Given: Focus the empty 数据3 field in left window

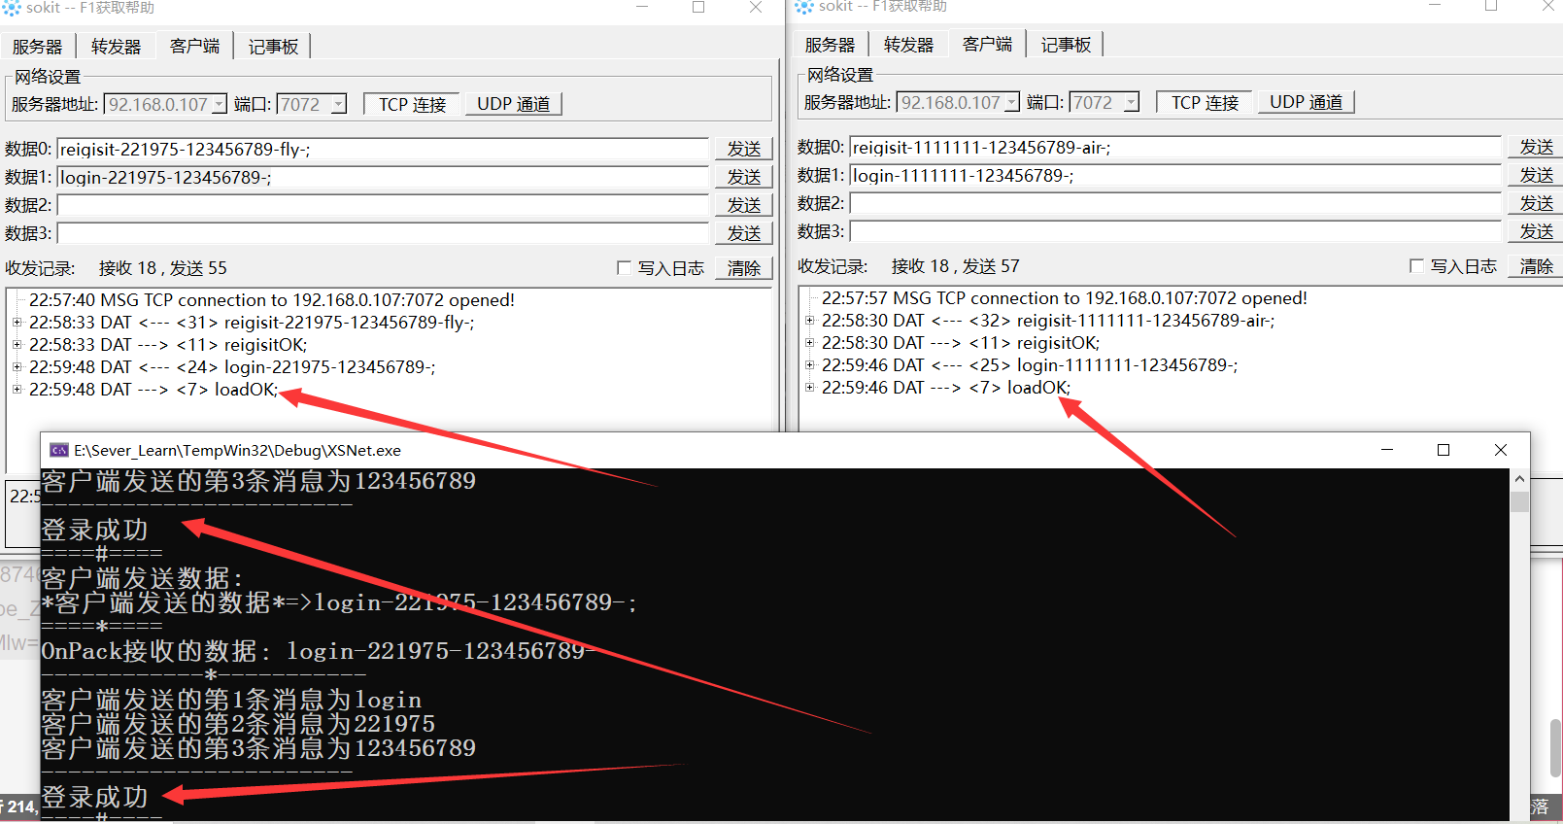Looking at the screenshot, I should pos(383,233).
